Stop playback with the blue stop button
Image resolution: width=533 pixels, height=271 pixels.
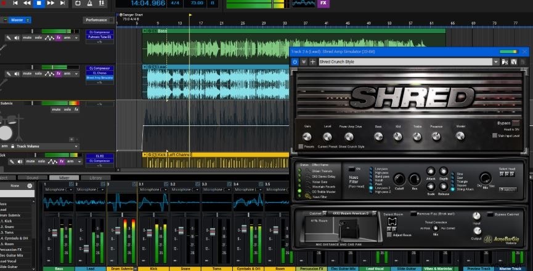(39, 3)
